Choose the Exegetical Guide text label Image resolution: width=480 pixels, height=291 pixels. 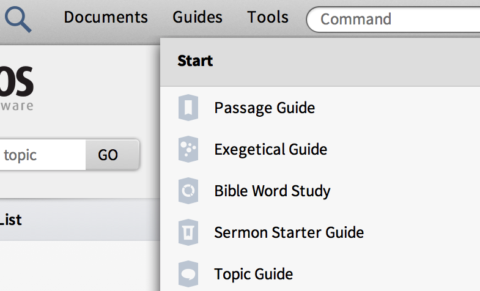pos(270,150)
